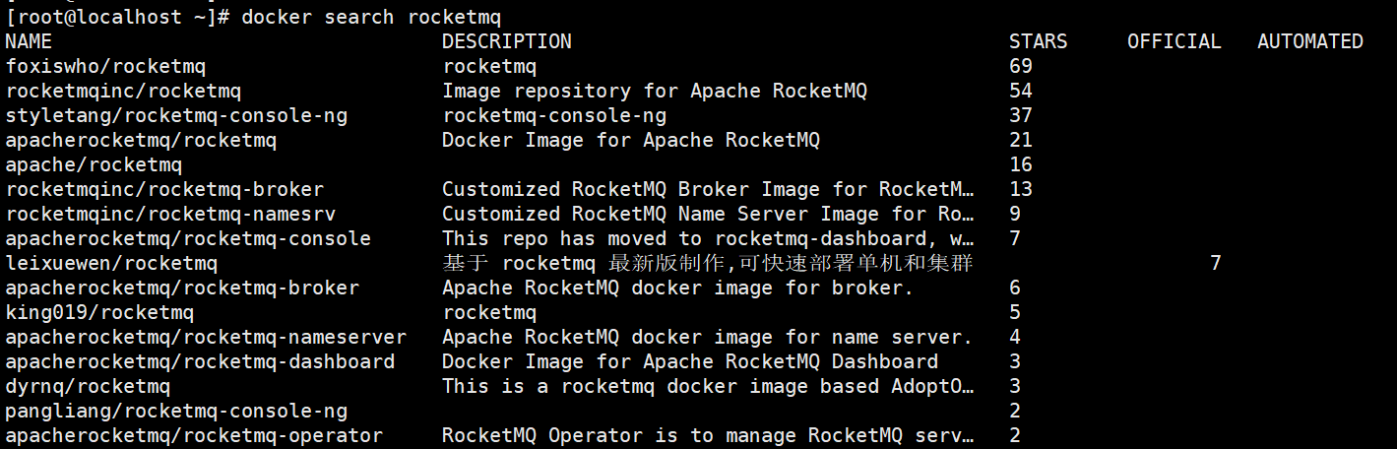Select dyrnq/rocketmq image name
Screen dimensions: 1397x449
click(88, 386)
